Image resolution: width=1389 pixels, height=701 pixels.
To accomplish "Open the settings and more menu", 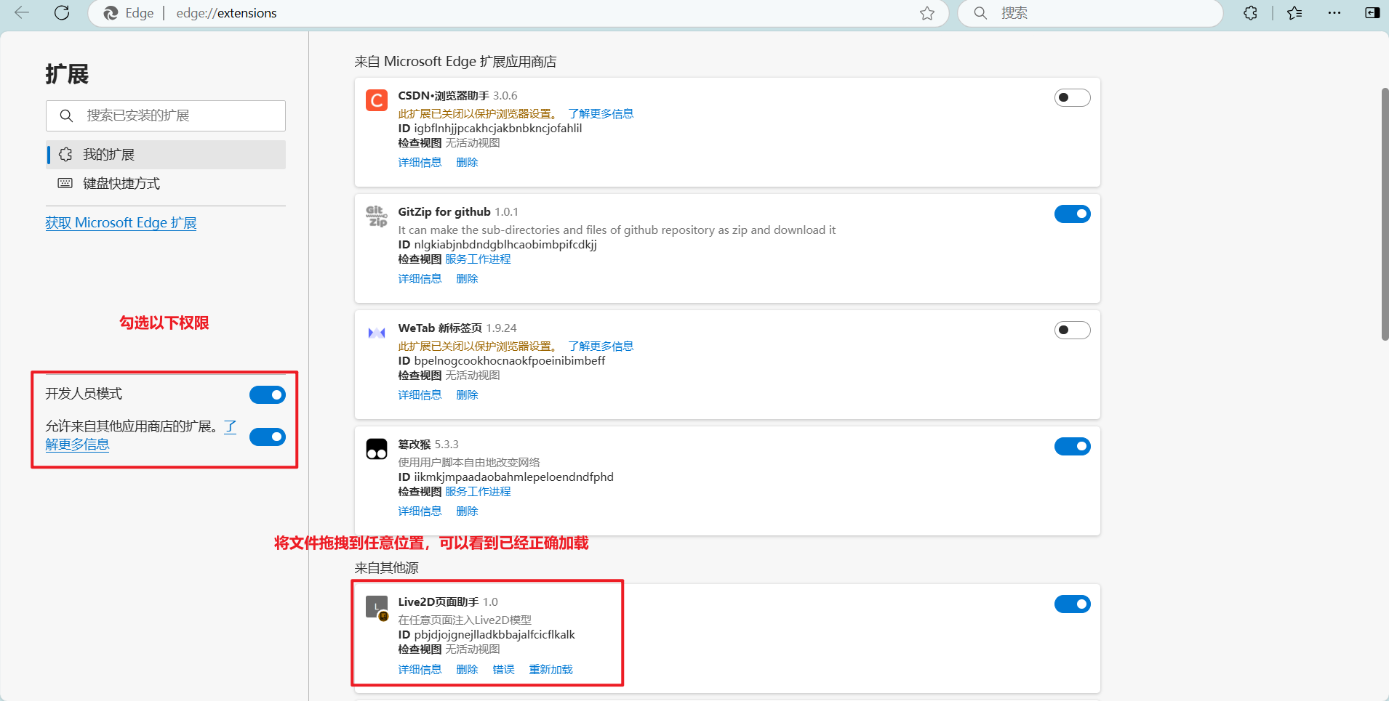I will point(1334,13).
